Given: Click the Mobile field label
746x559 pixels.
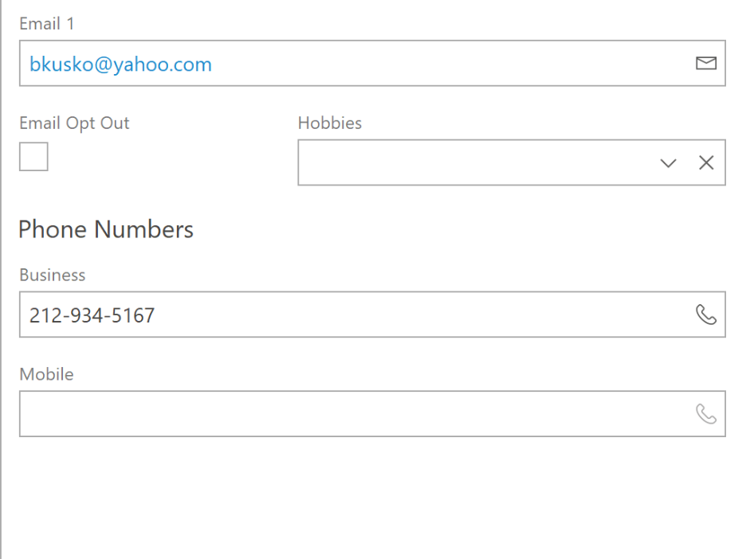Looking at the screenshot, I should (x=46, y=374).
